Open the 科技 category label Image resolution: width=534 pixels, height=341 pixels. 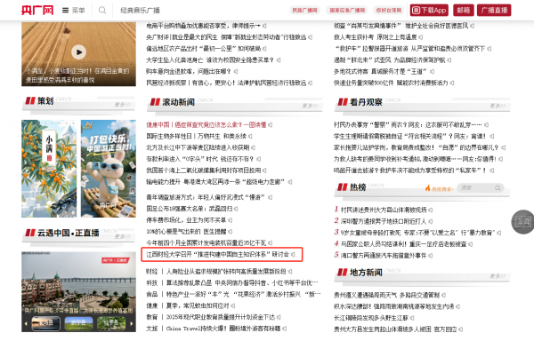pyautogui.click(x=152, y=283)
